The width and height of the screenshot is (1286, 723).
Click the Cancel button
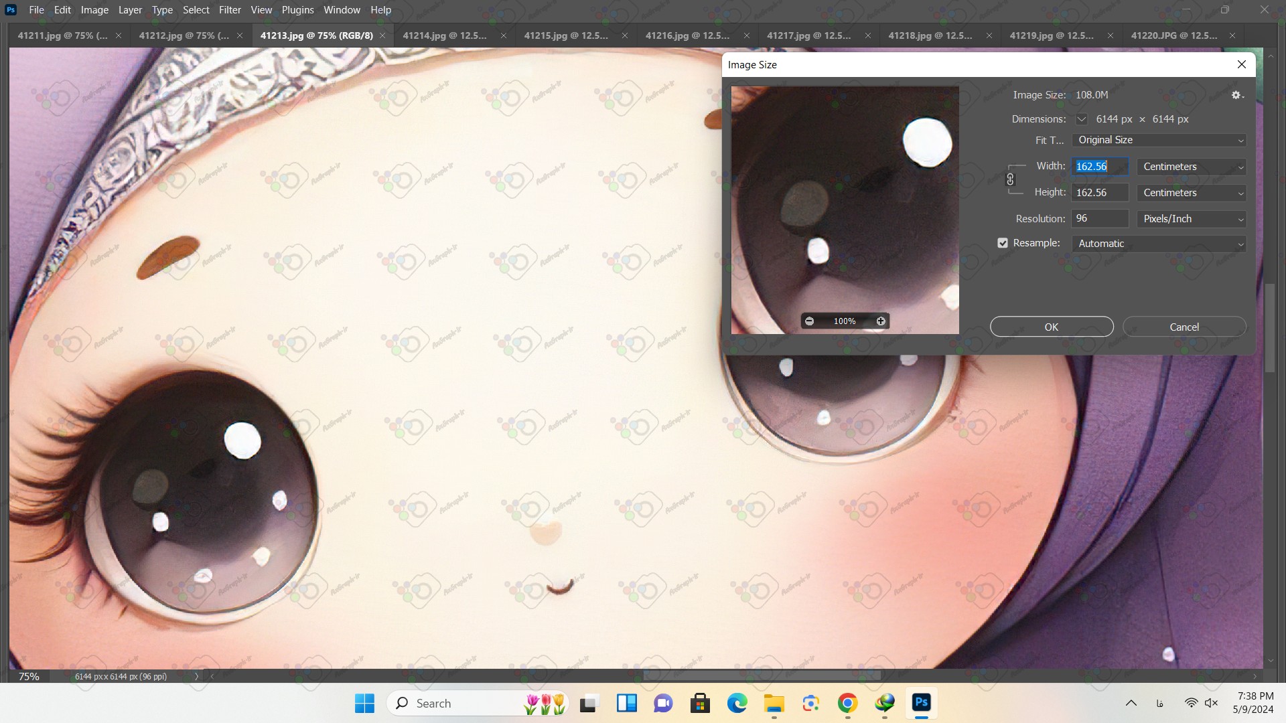click(x=1184, y=327)
